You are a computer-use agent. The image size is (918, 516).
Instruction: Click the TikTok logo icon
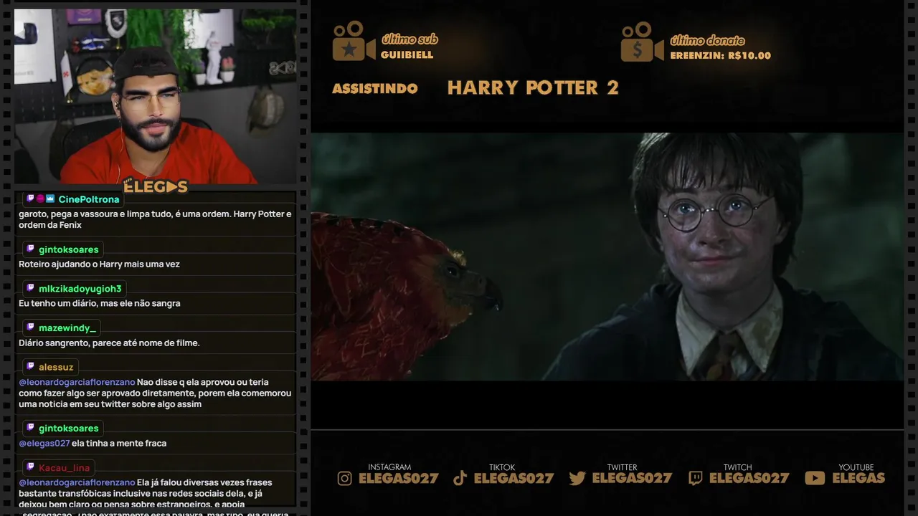click(x=460, y=478)
